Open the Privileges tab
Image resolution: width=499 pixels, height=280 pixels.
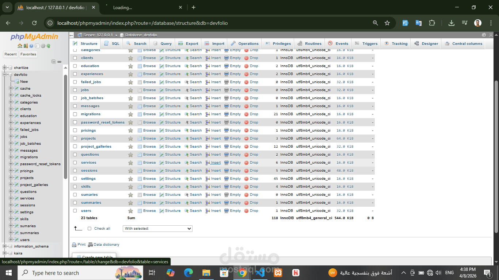point(278,43)
